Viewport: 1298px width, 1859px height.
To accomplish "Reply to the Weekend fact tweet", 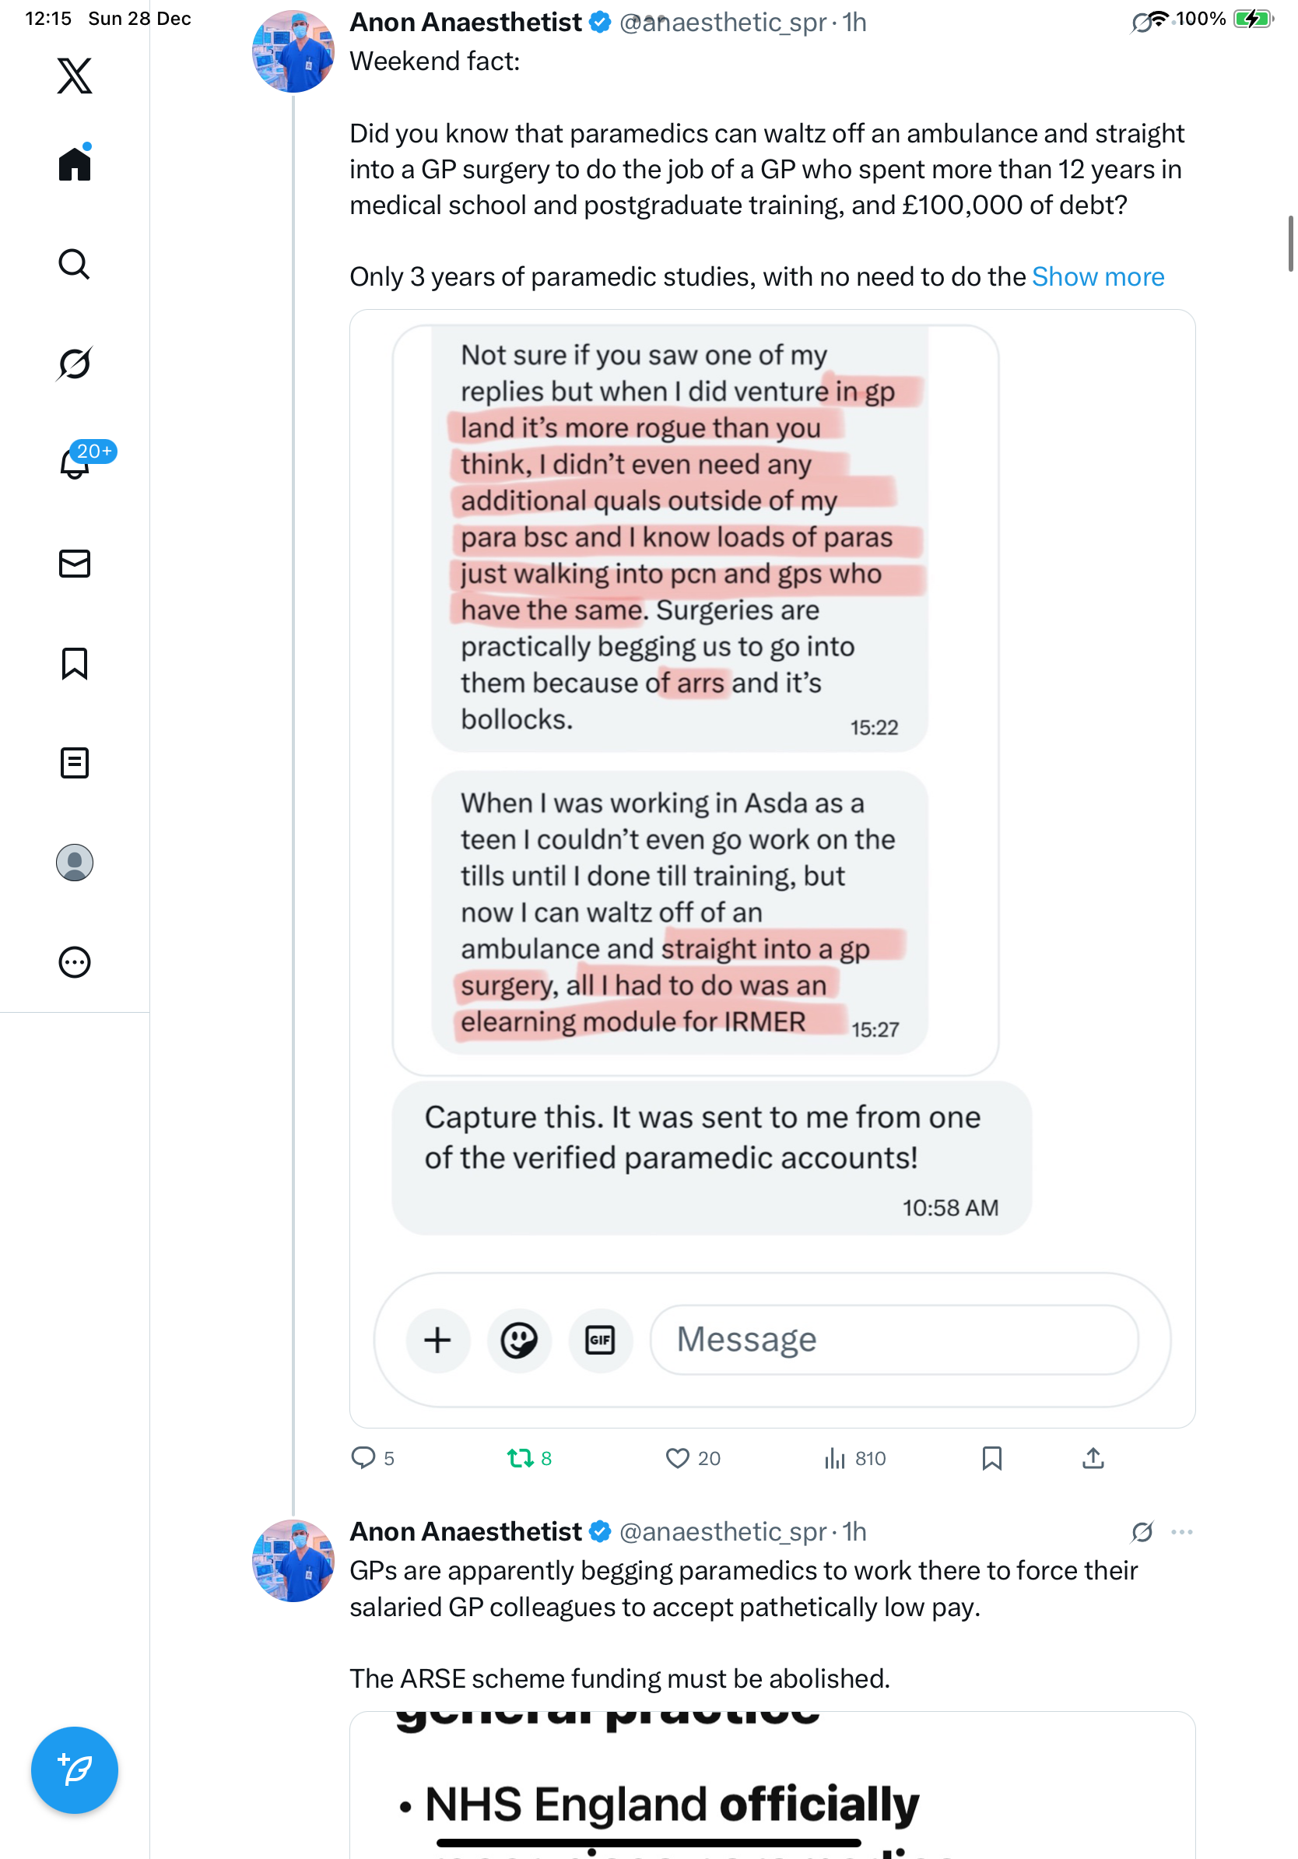I will [x=363, y=1458].
